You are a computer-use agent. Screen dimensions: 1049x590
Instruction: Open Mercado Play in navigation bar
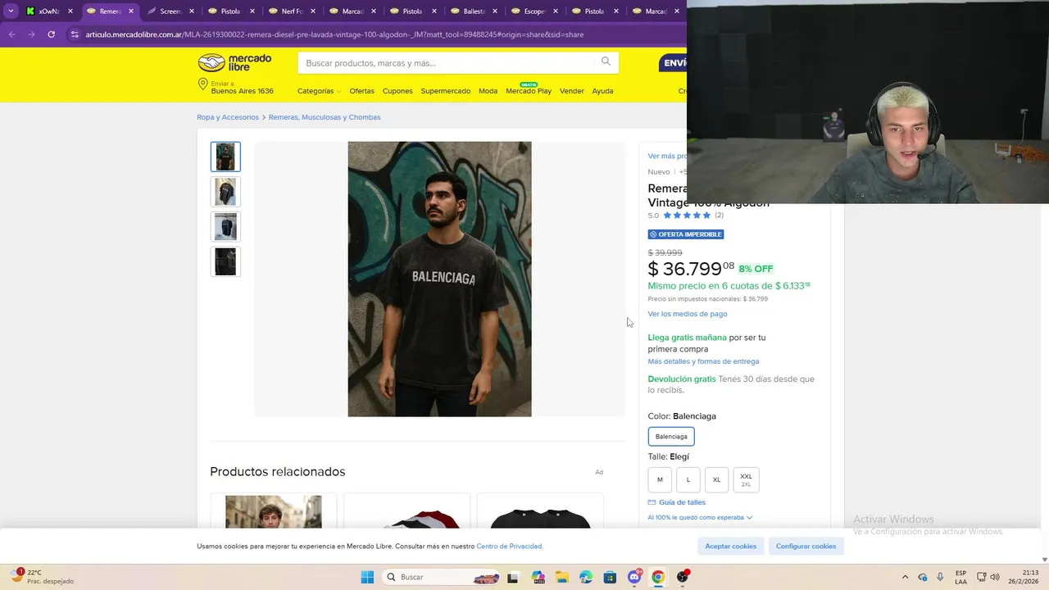click(x=529, y=91)
